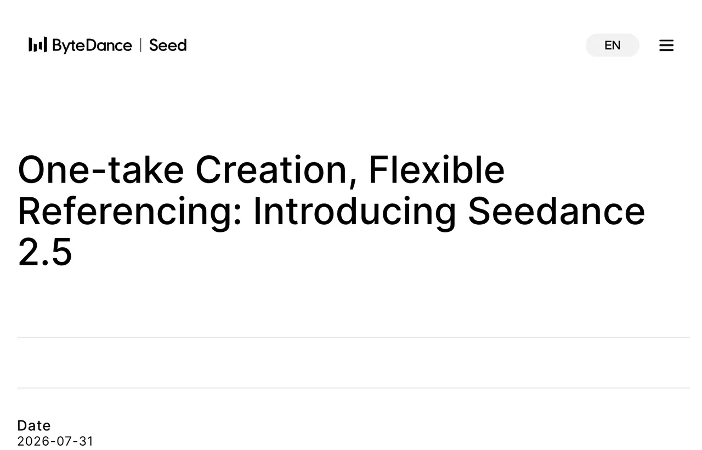Click the word "Seedance" in the title
Viewport: 702px width, 450px height.
click(556, 212)
